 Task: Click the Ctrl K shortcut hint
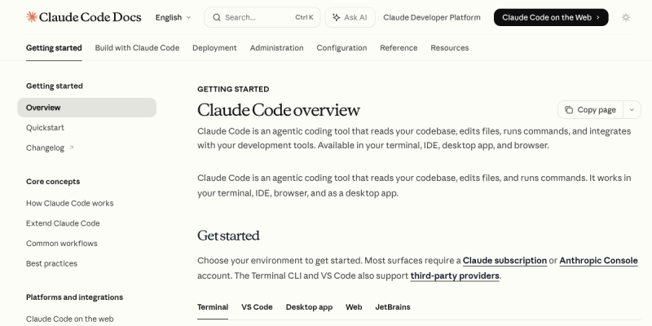click(304, 17)
